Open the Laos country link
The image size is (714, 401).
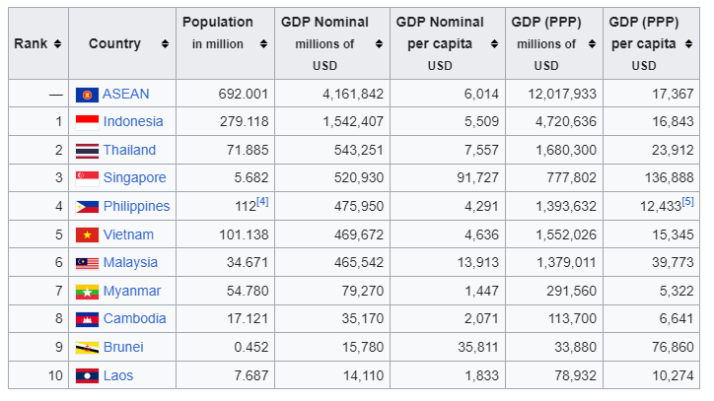(x=117, y=375)
